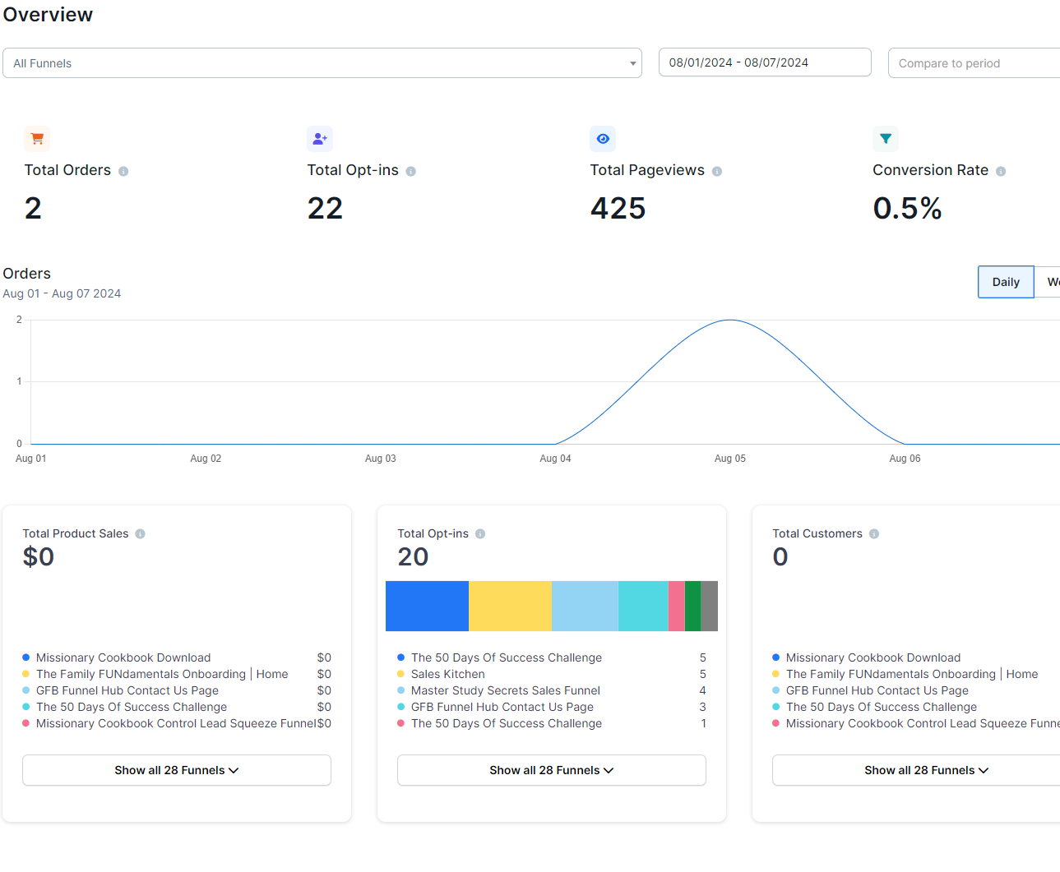Click the opt-ins card total of 20

click(413, 557)
